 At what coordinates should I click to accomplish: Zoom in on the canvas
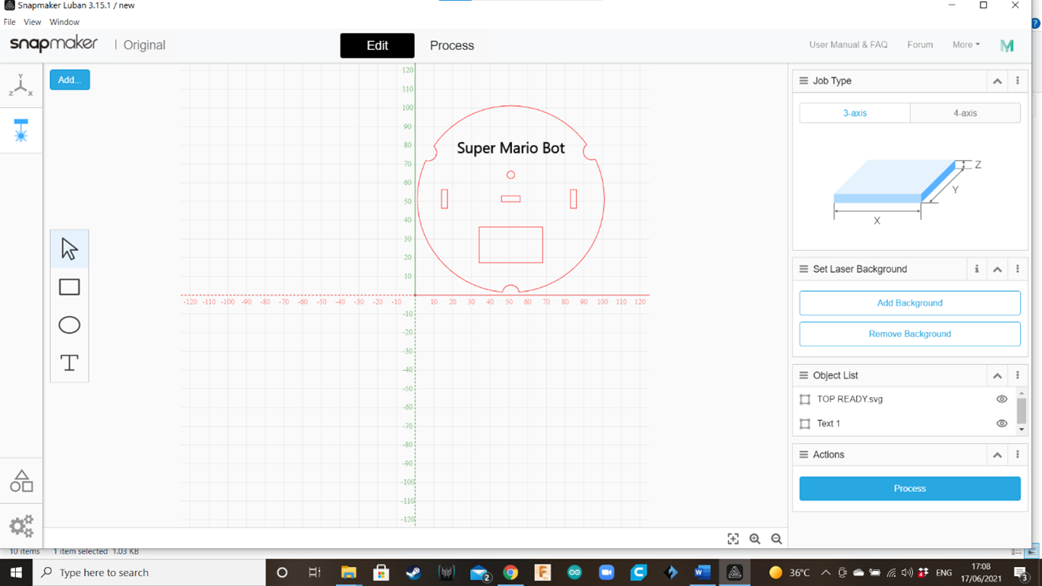point(755,539)
